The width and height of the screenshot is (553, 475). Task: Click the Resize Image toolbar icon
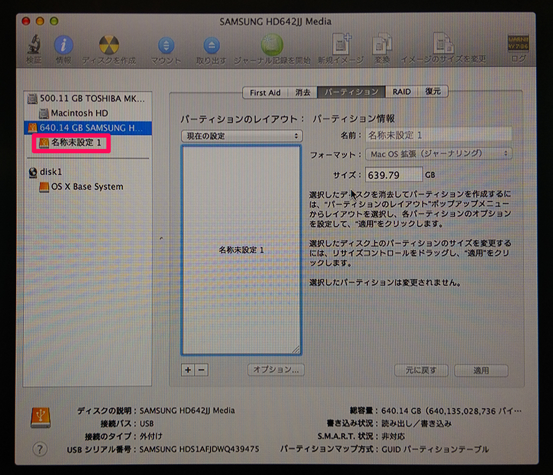[x=443, y=46]
